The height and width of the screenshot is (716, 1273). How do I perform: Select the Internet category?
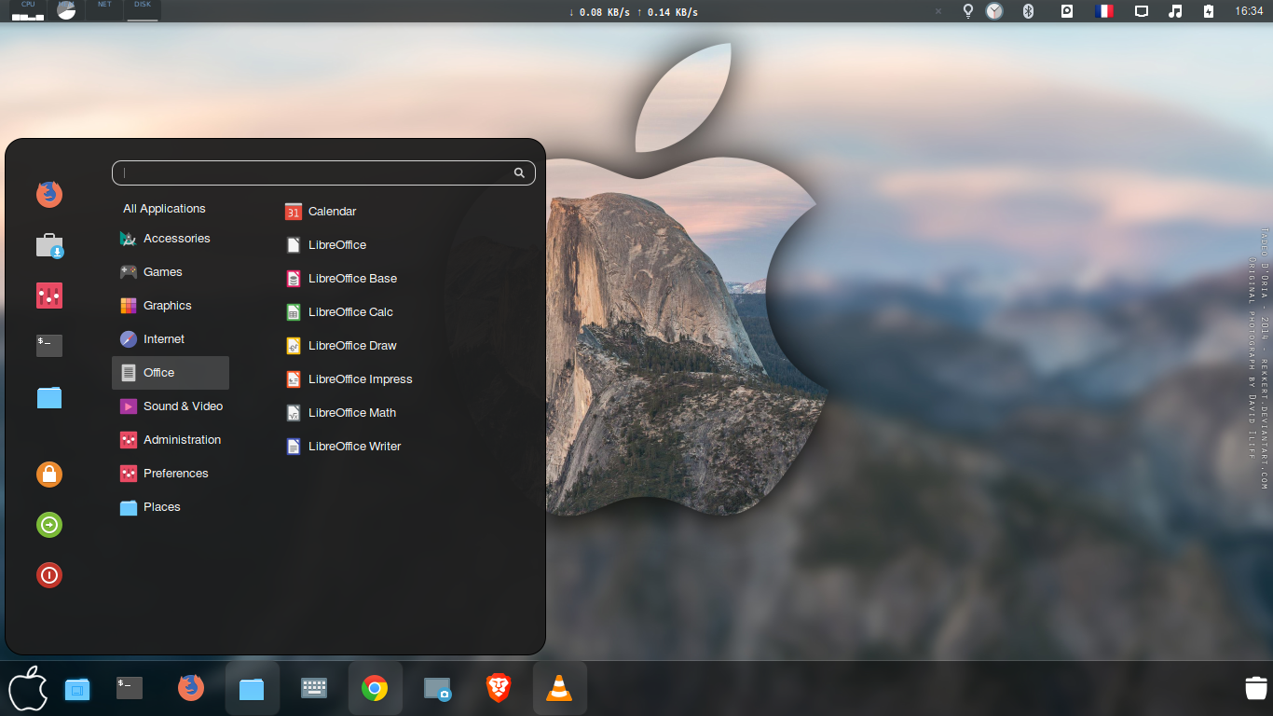coord(171,339)
